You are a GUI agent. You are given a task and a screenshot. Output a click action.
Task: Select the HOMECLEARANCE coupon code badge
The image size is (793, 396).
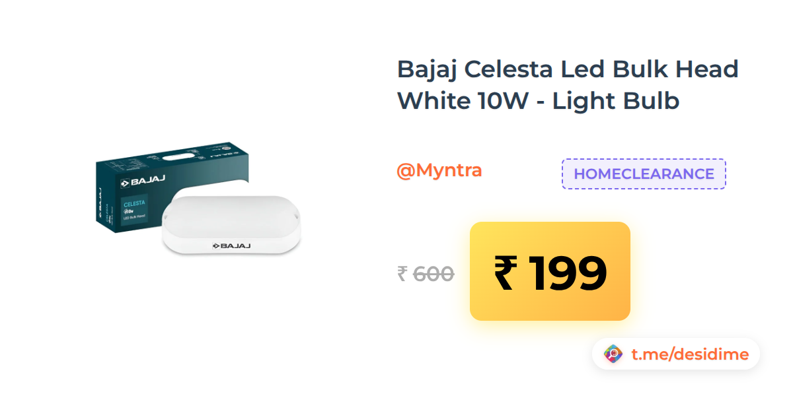(x=644, y=174)
